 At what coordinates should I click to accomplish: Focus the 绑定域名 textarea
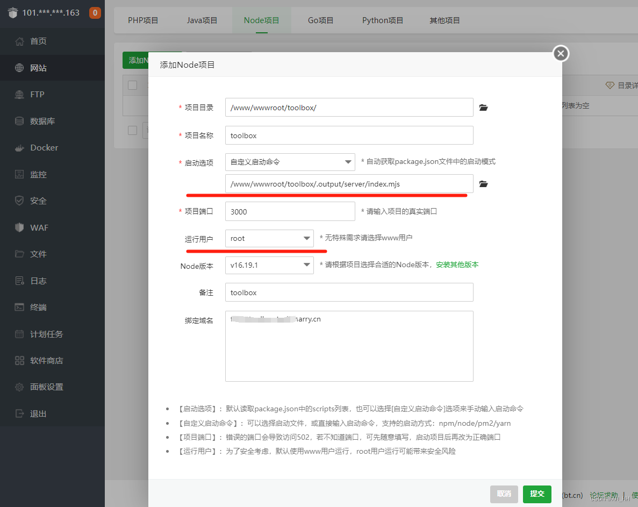349,346
